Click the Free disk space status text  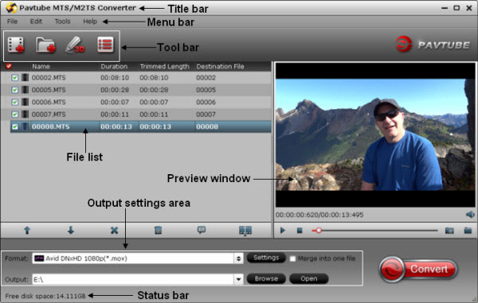point(45,296)
